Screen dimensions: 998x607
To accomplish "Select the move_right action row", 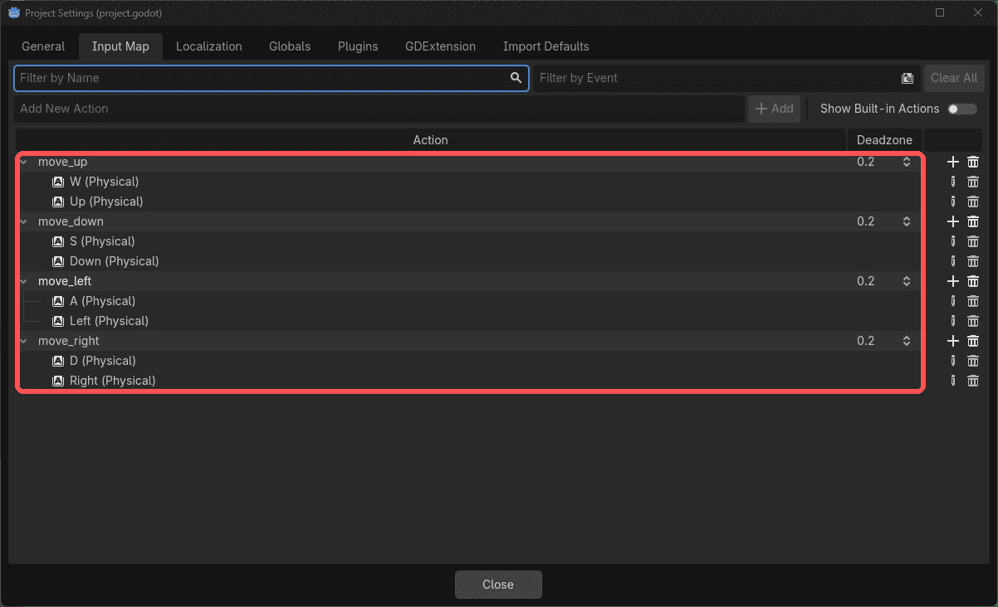I will (x=469, y=341).
